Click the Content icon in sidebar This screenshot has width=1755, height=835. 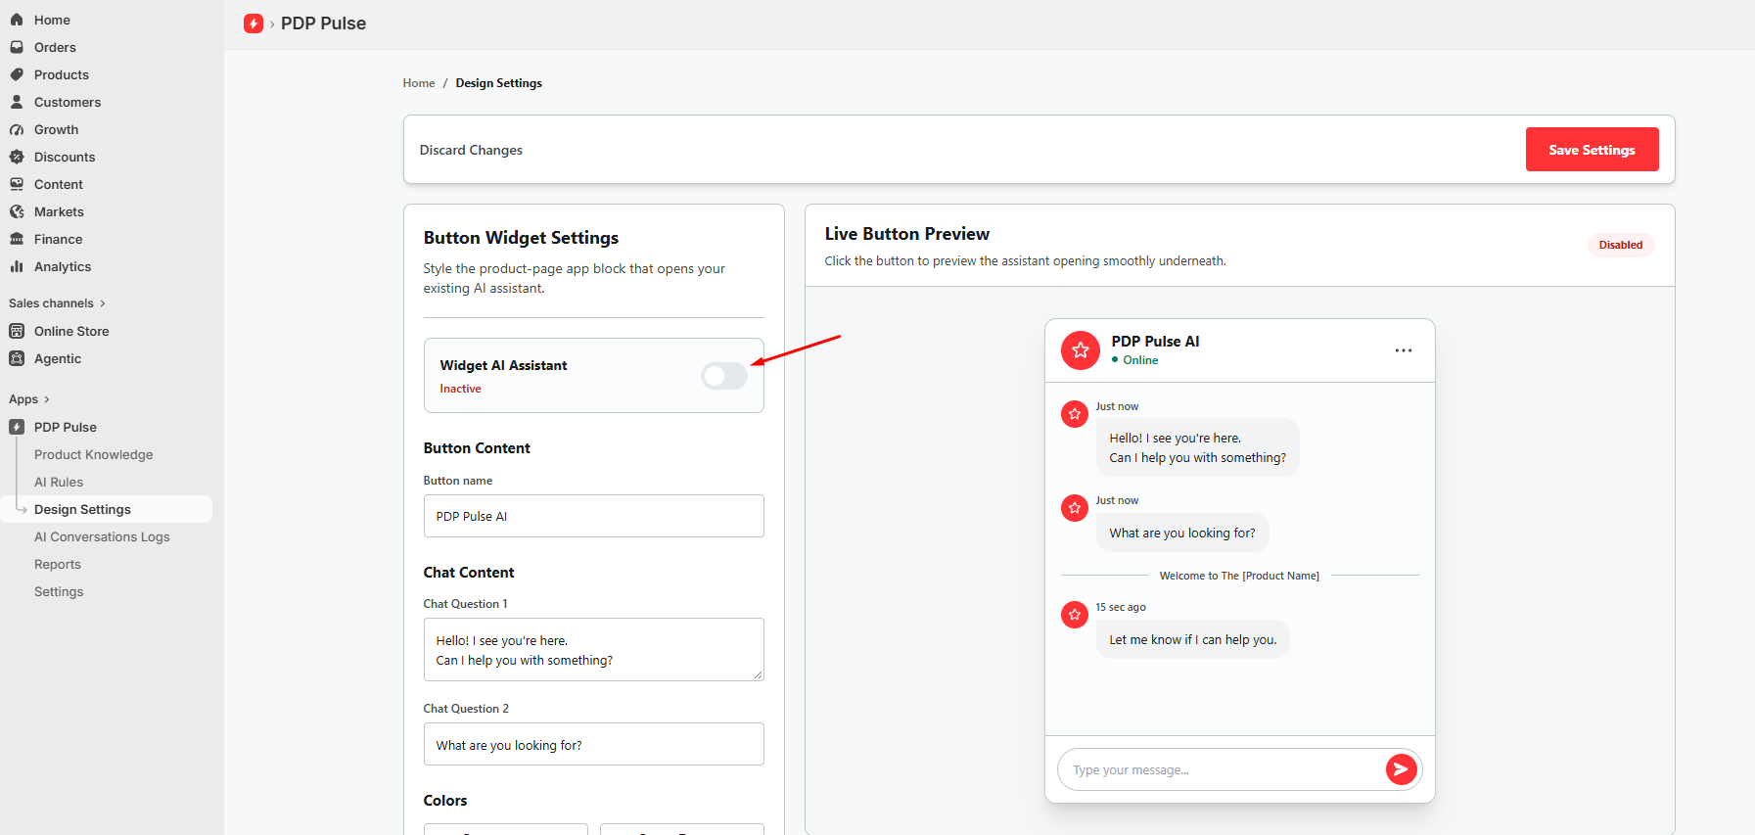pyautogui.click(x=17, y=184)
